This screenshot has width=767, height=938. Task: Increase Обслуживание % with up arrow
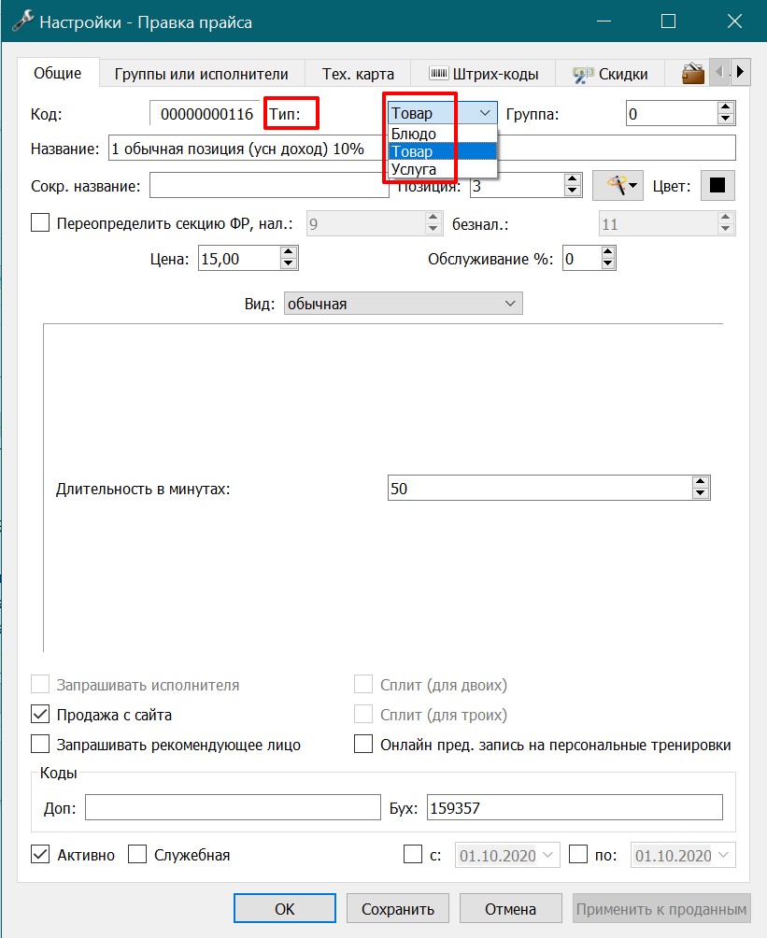coord(608,253)
